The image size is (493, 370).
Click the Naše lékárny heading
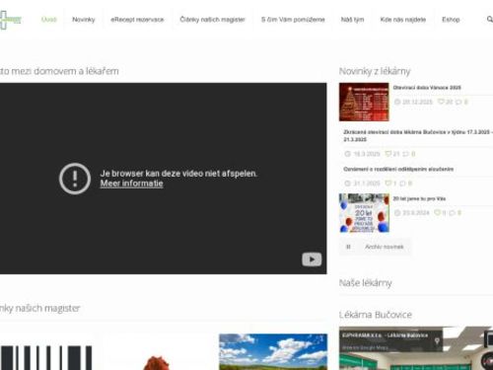click(x=366, y=283)
